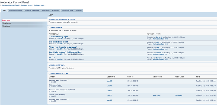The height and width of the screenshot is (105, 217).
Task: Open the Banning tab
Action: [x=78, y=10]
